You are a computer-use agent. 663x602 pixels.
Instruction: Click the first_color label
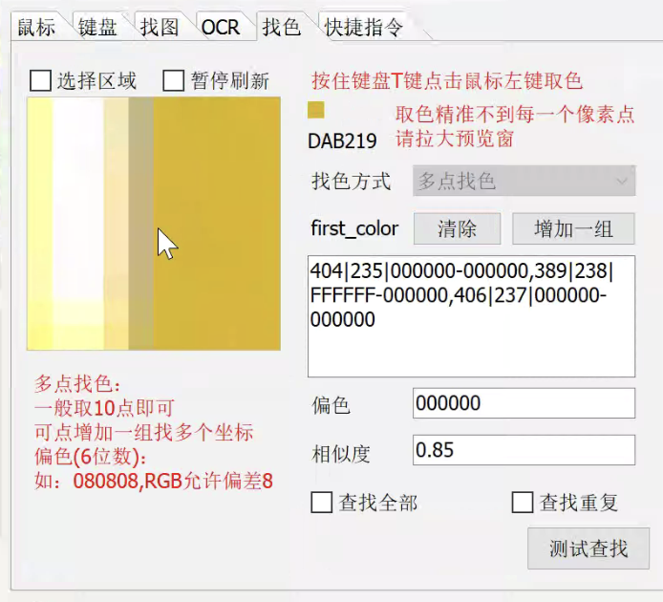[354, 229]
